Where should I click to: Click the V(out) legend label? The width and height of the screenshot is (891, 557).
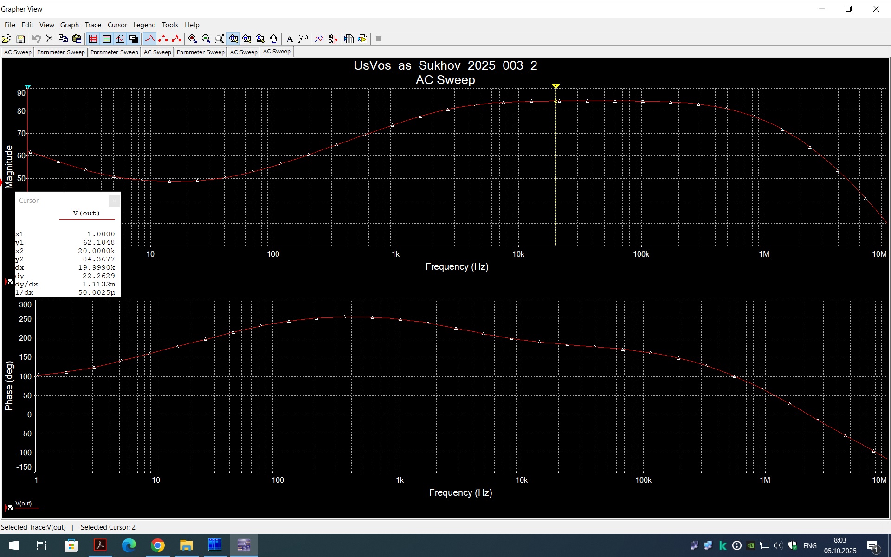[x=24, y=504]
